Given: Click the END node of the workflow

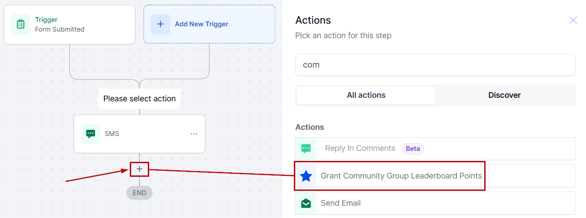Looking at the screenshot, I should 139,193.
